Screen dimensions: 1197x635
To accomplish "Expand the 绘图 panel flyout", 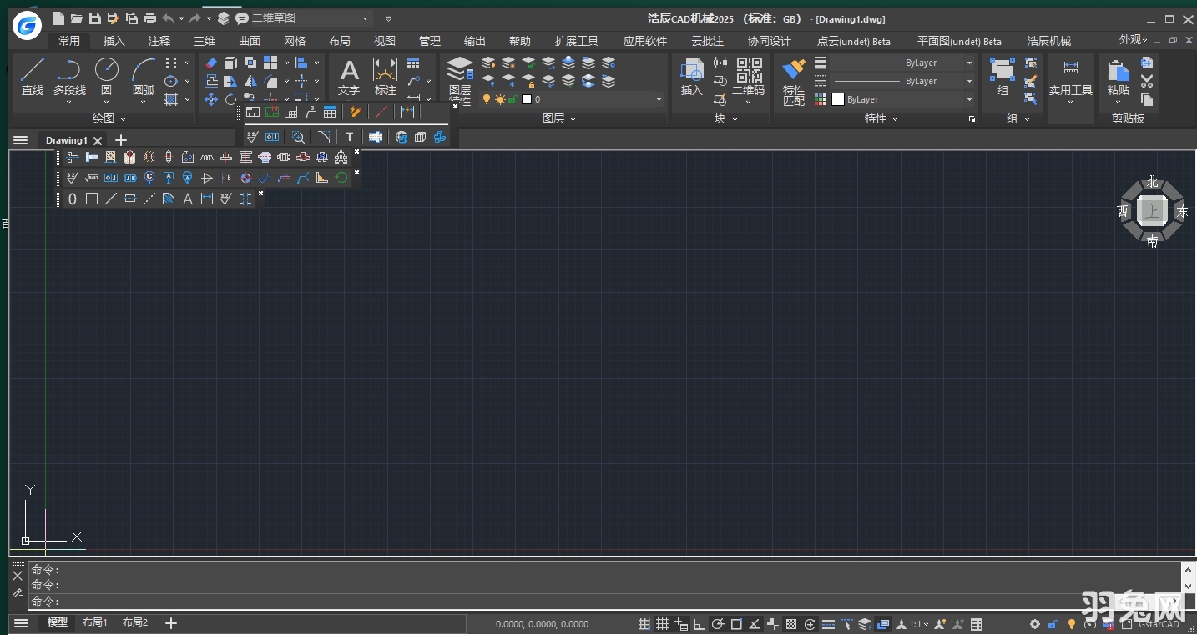I will (123, 119).
